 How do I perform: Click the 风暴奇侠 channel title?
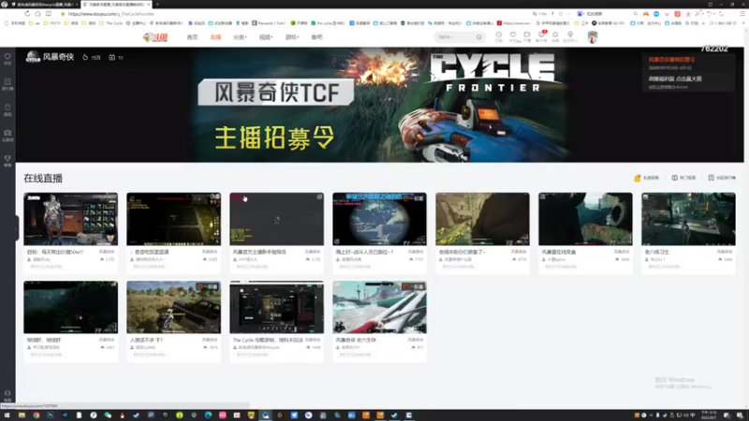pos(58,57)
